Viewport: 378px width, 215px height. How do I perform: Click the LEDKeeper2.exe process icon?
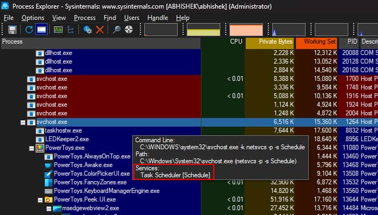coord(40,140)
